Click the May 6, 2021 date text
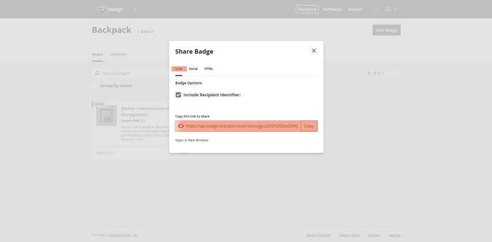Screen dimensions: 492x242 click(105, 153)
